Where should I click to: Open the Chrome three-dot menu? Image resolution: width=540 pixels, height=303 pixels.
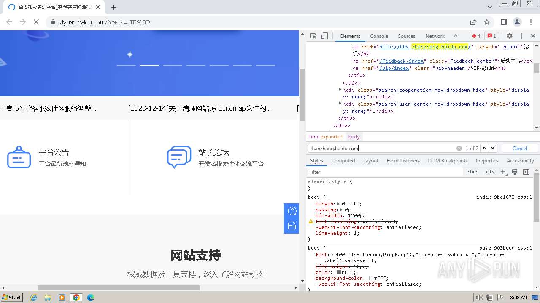point(530,22)
